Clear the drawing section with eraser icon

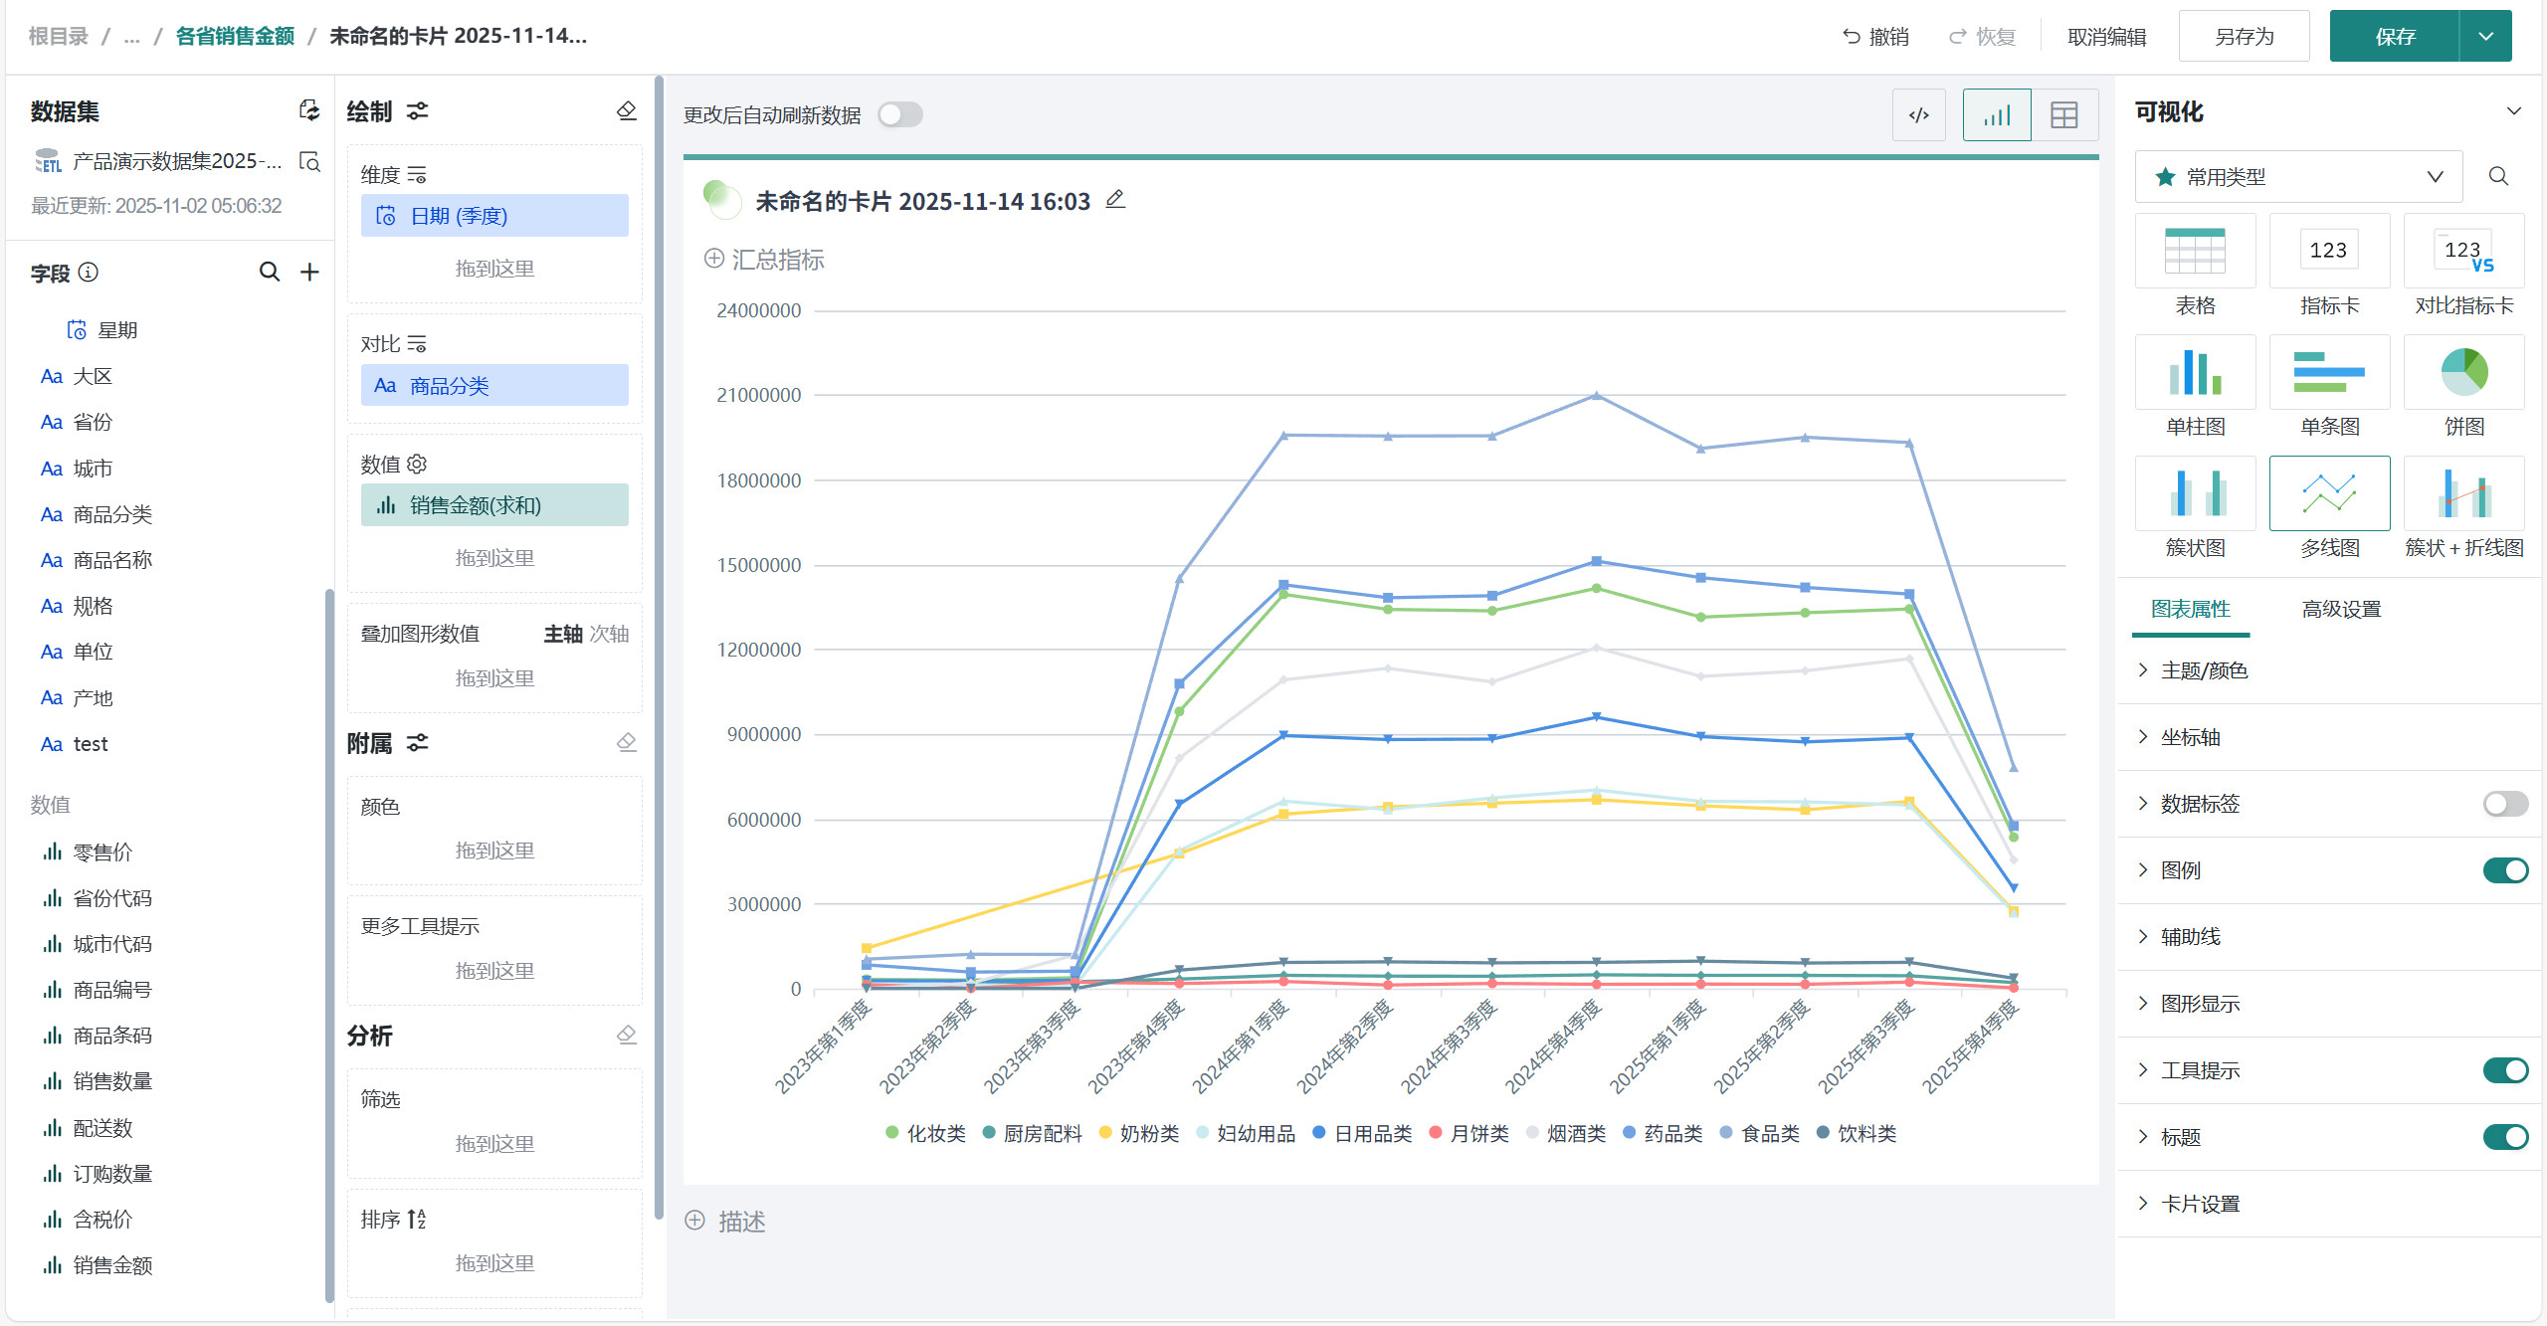click(627, 110)
